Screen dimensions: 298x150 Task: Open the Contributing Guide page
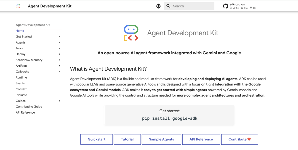tap(29, 107)
